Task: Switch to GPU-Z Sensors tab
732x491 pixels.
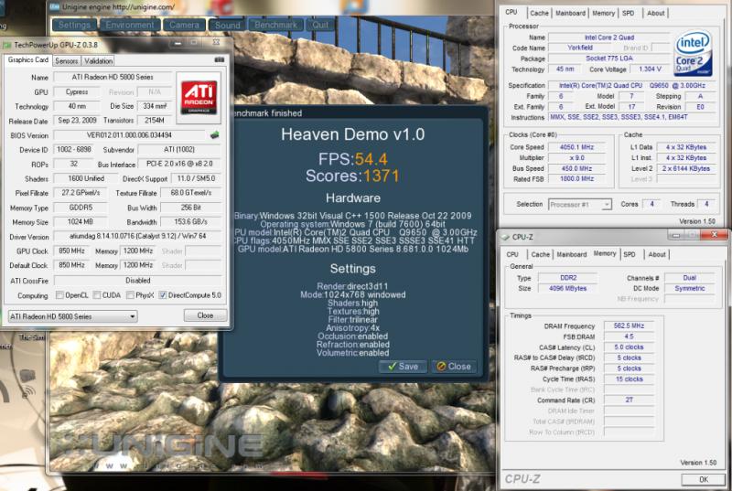Action: tap(66, 60)
